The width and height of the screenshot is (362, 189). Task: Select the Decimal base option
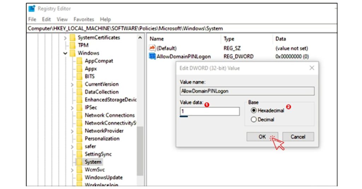254,120
